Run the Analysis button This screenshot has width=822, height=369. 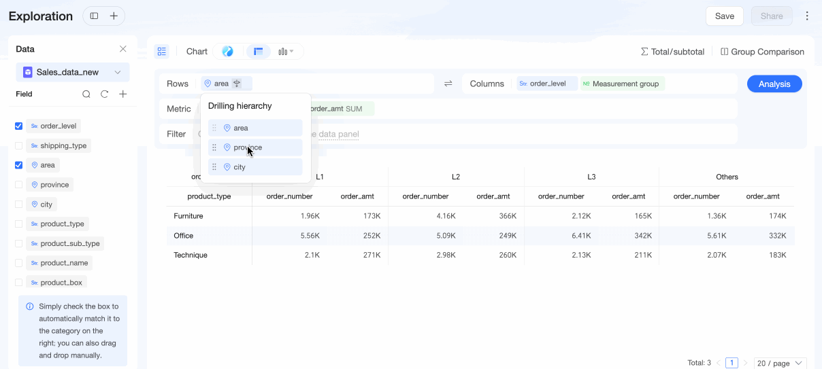[x=774, y=84]
